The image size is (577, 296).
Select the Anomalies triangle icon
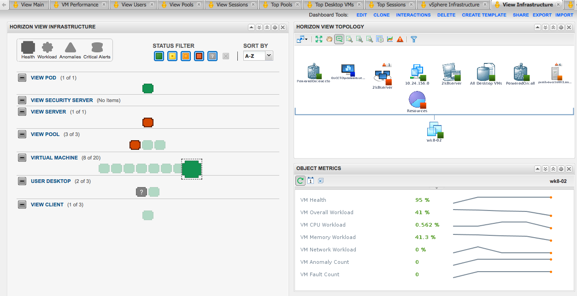[70, 47]
